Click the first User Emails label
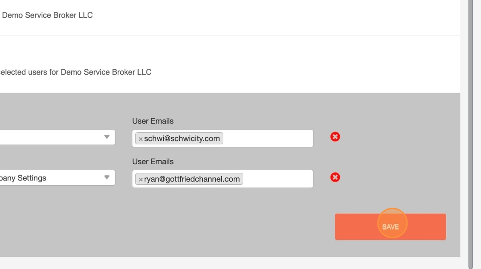This screenshot has height=269, width=481. 153,121
